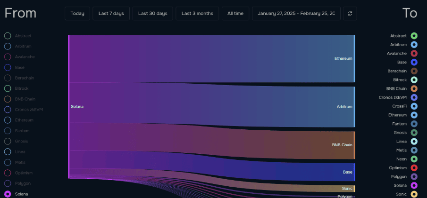Select Base in From list
The image size is (427, 198).
coord(8,67)
